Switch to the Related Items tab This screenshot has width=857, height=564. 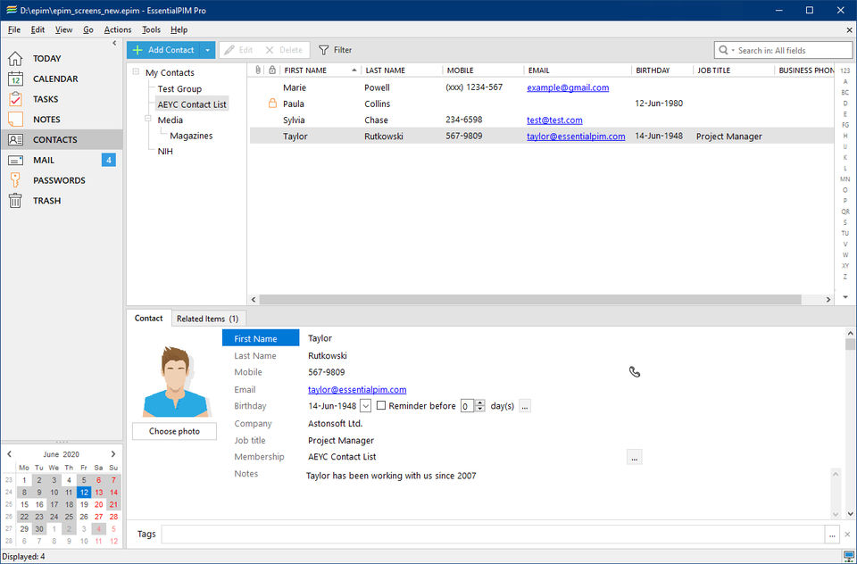(x=207, y=319)
